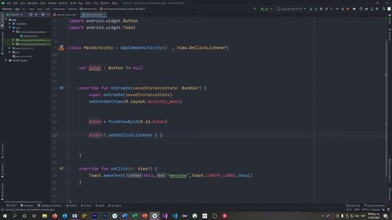Screen dimensions: 392x220
Task: Open Firefox from the taskbar
Action: tap(55, 216)
